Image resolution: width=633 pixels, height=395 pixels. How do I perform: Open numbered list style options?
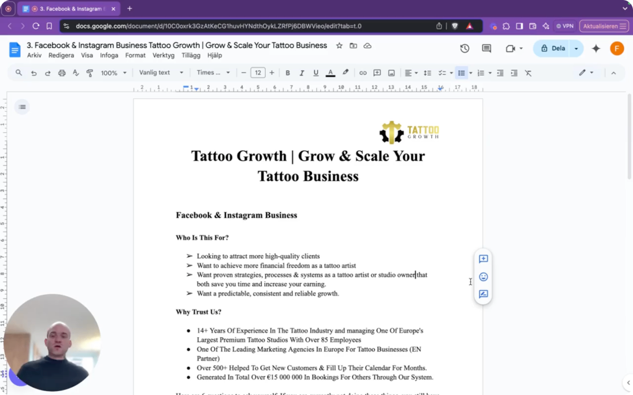point(490,73)
